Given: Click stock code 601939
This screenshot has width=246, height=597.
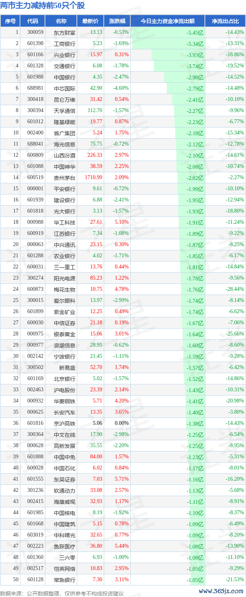Looking at the screenshot, I should (x=35, y=200).
